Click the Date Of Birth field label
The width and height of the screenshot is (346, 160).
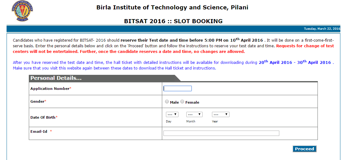point(43,117)
